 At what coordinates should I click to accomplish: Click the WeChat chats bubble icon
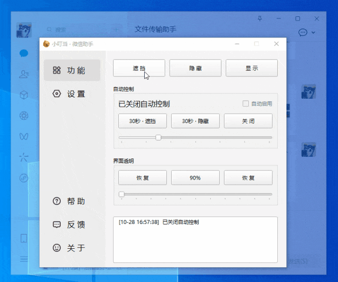point(24,53)
